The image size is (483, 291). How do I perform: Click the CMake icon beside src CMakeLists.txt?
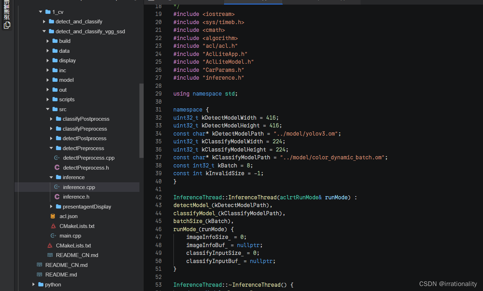53,226
